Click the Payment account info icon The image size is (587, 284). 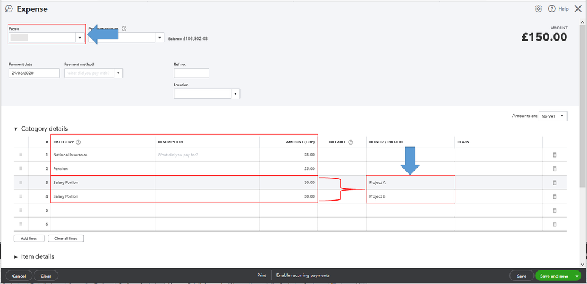[124, 28]
